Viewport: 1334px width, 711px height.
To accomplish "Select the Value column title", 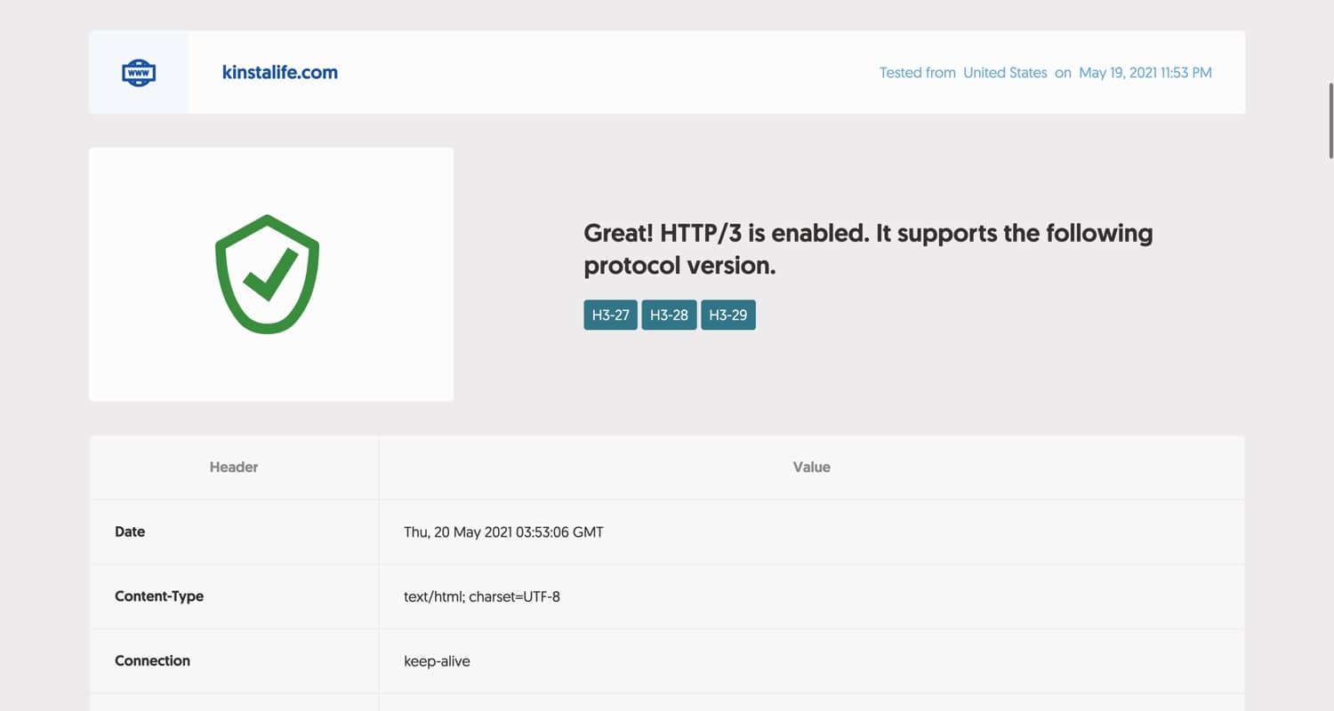I will [x=811, y=467].
